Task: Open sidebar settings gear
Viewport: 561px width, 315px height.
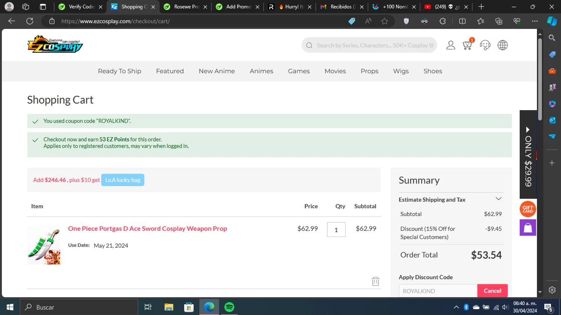Action: tap(552, 290)
